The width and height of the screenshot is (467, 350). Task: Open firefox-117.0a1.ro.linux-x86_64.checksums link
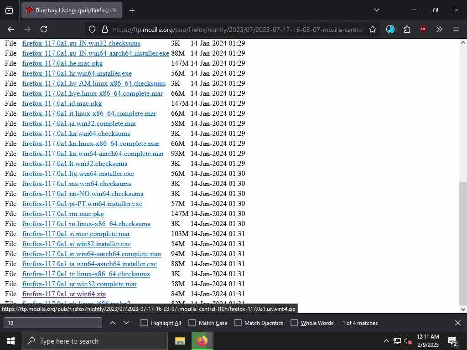(x=86, y=224)
